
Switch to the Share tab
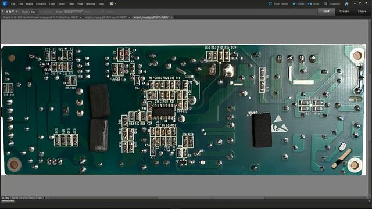362,12
